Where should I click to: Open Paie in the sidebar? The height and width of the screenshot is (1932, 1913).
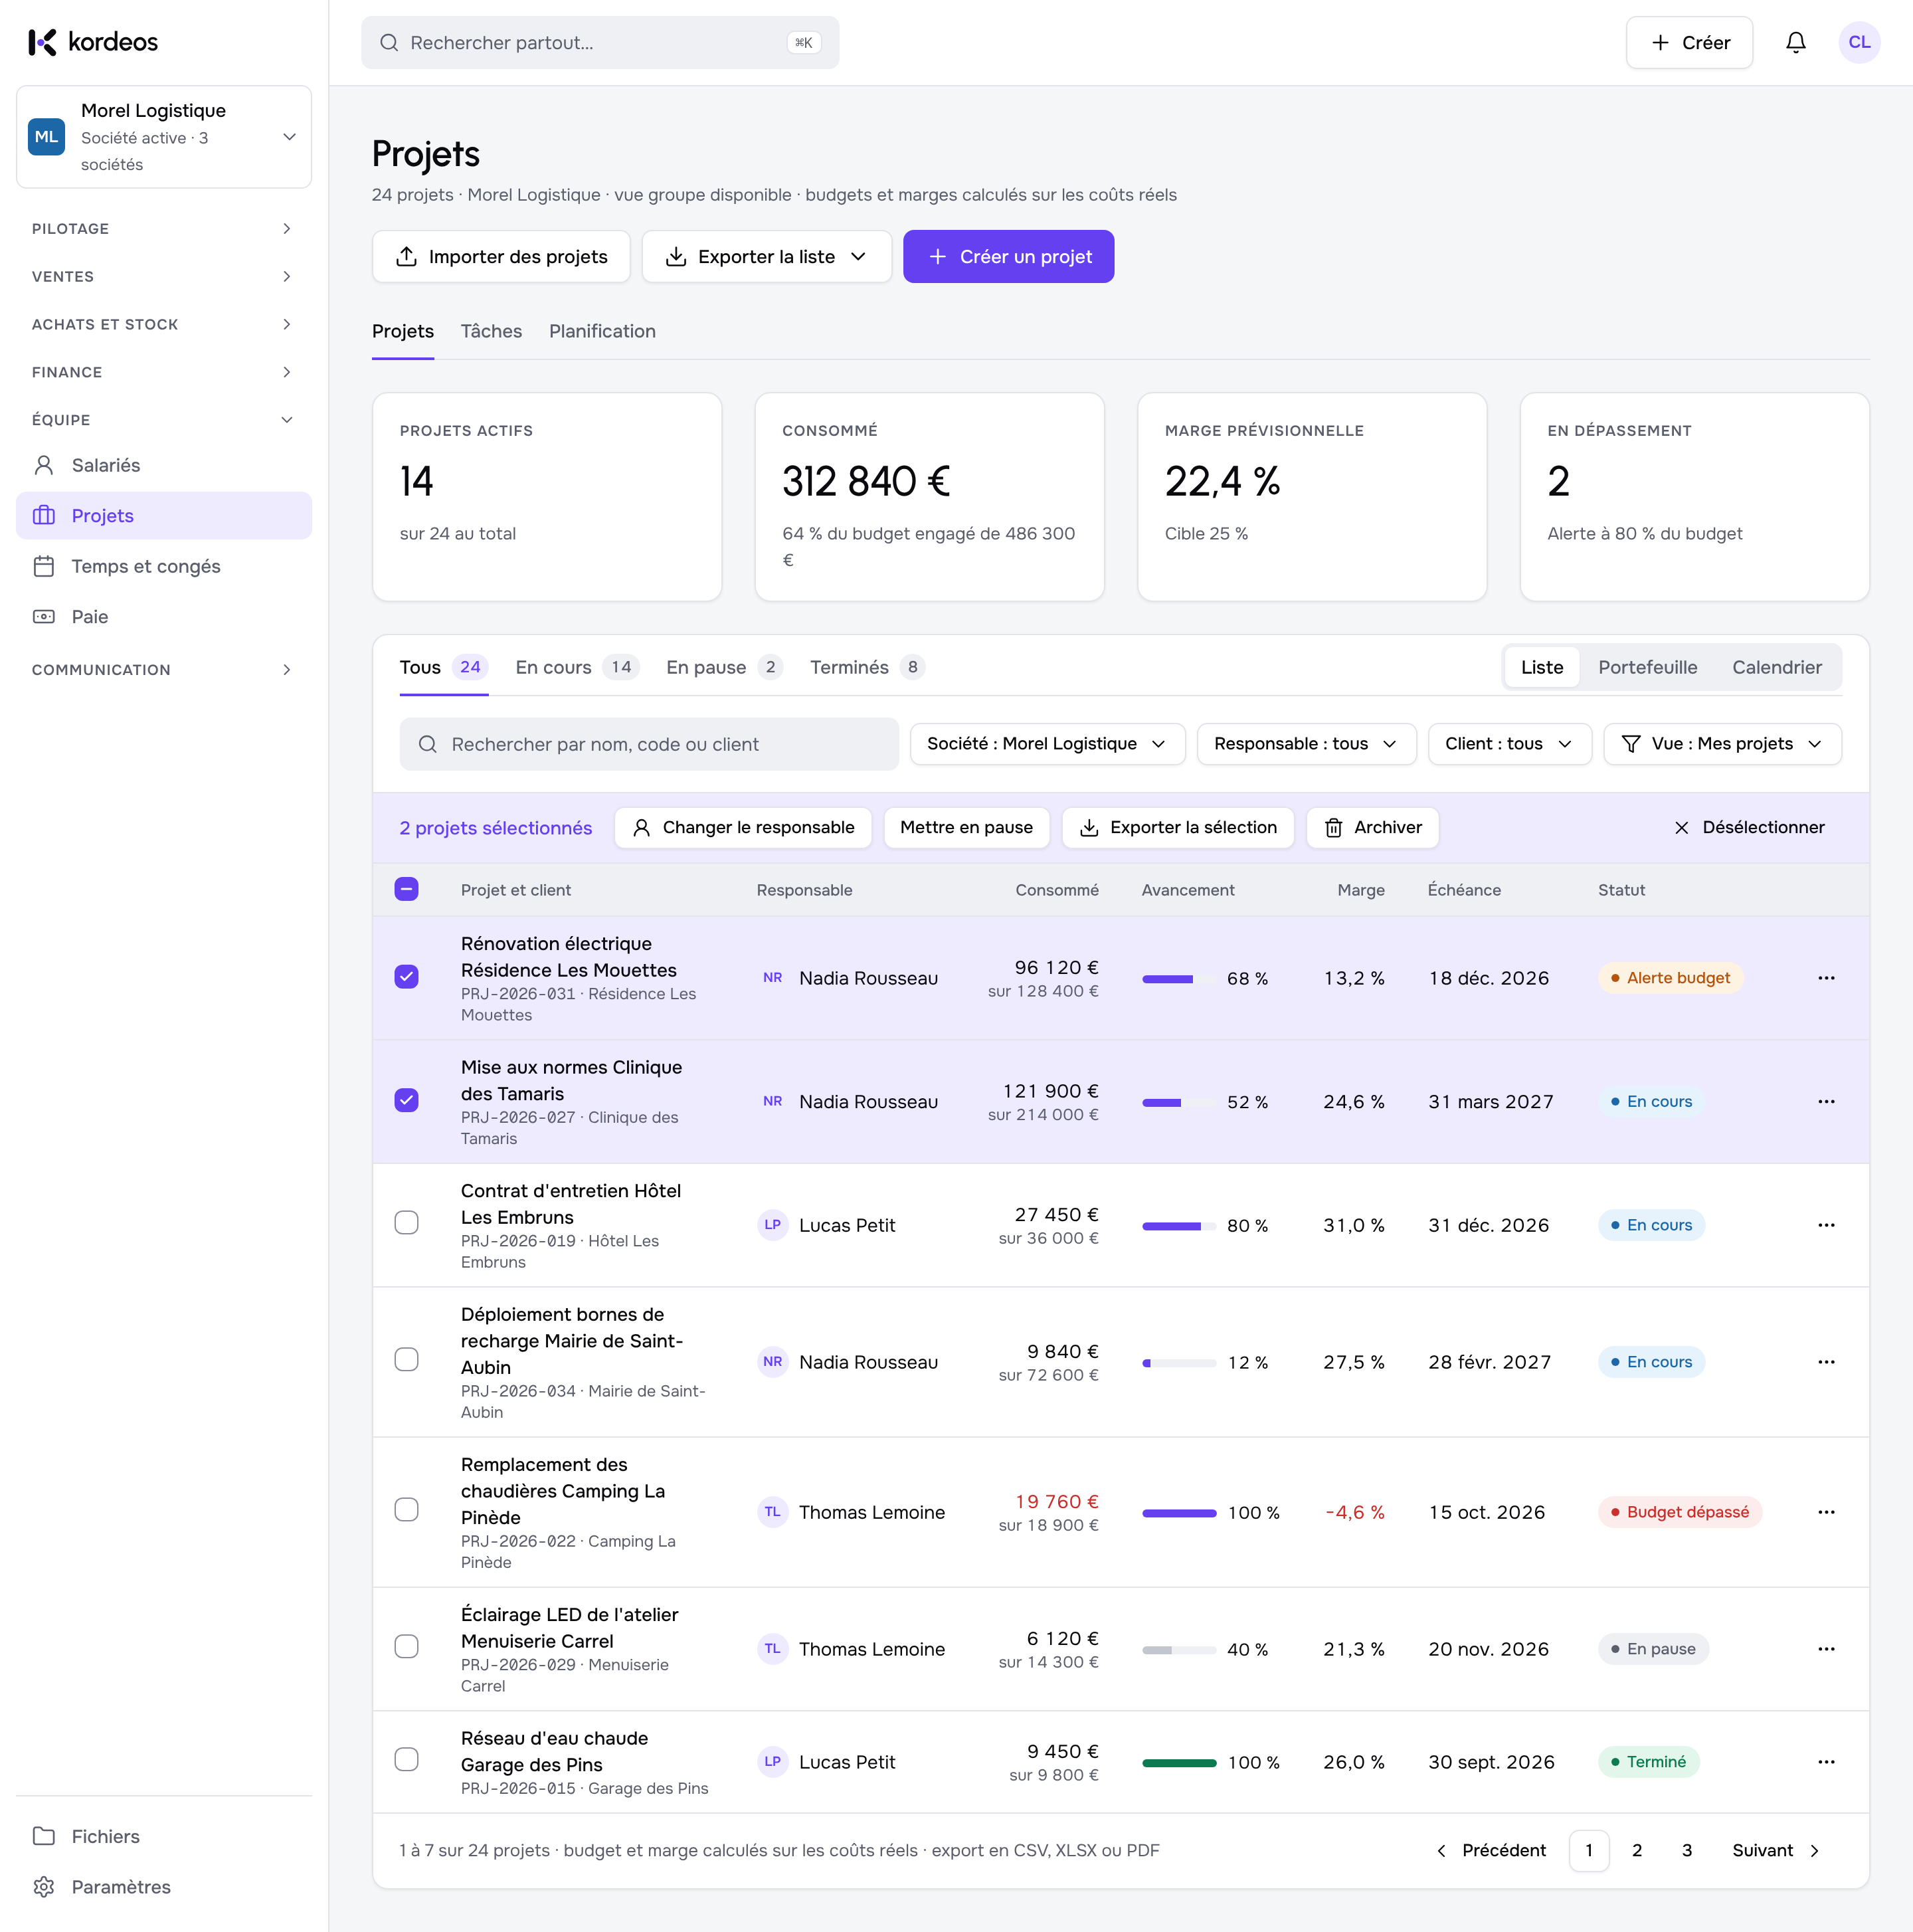click(x=164, y=617)
